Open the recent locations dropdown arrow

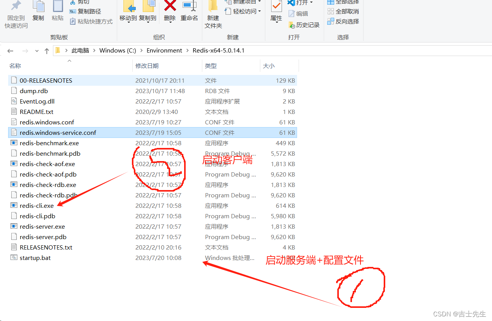point(37,51)
